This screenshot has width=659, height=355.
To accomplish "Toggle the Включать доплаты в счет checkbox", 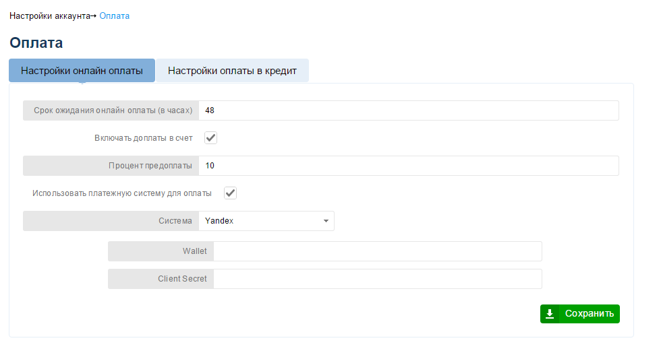I will (x=210, y=137).
